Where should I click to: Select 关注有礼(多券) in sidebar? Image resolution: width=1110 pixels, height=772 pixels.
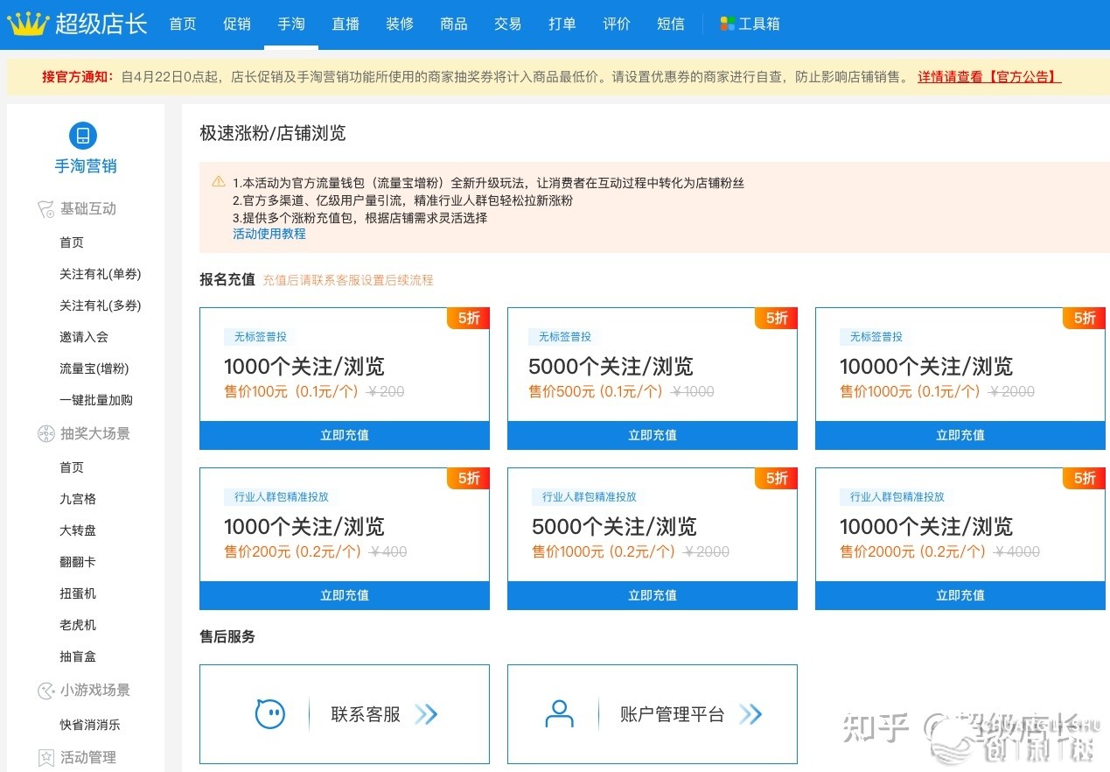(100, 305)
